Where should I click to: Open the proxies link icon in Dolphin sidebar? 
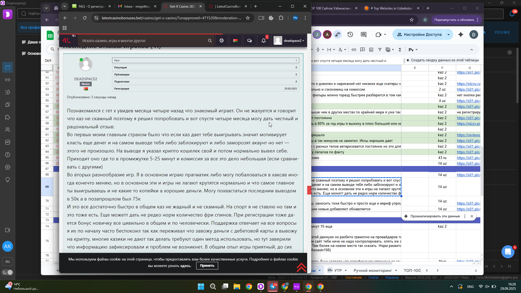8,80
